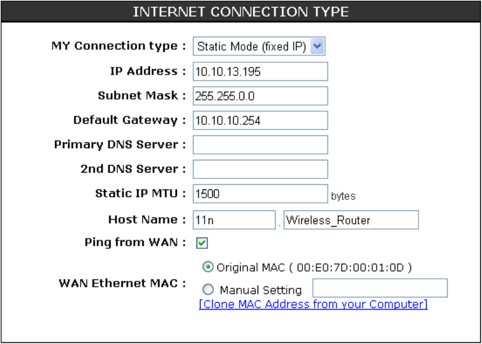
Task: Click the bytes unit label
Action: pos(343,196)
